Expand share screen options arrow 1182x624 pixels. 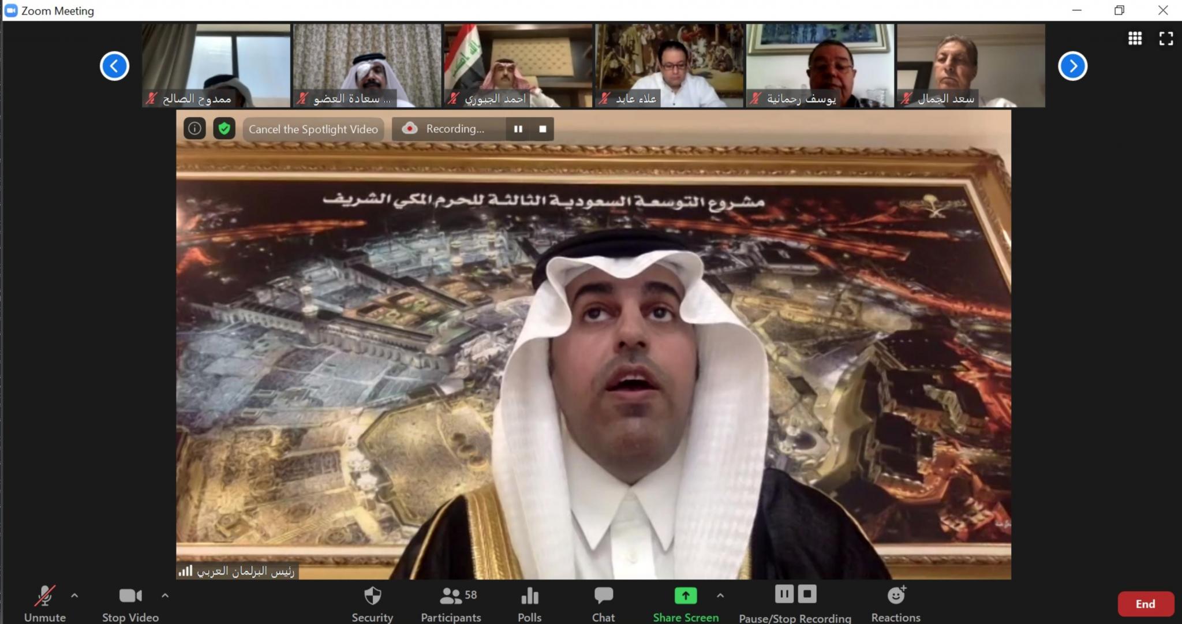point(720,596)
